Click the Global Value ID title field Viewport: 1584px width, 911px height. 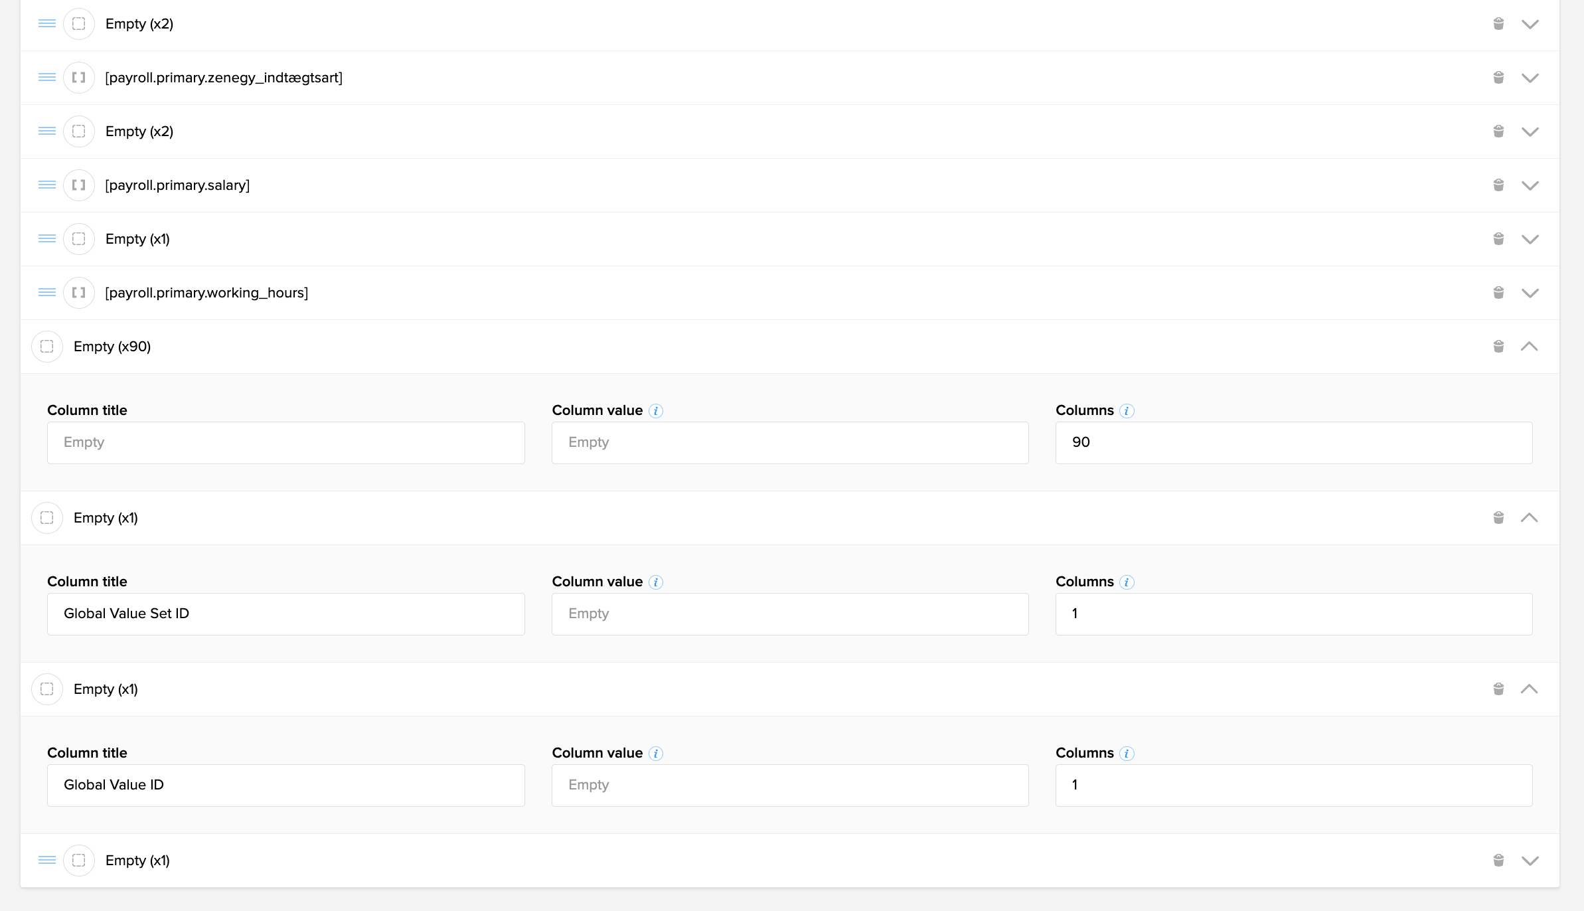tap(285, 786)
